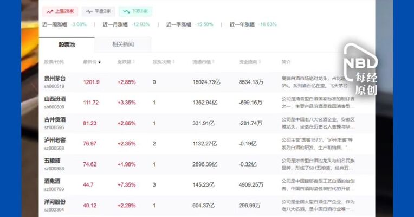Click 洋河股份 price 40.12

(90, 206)
